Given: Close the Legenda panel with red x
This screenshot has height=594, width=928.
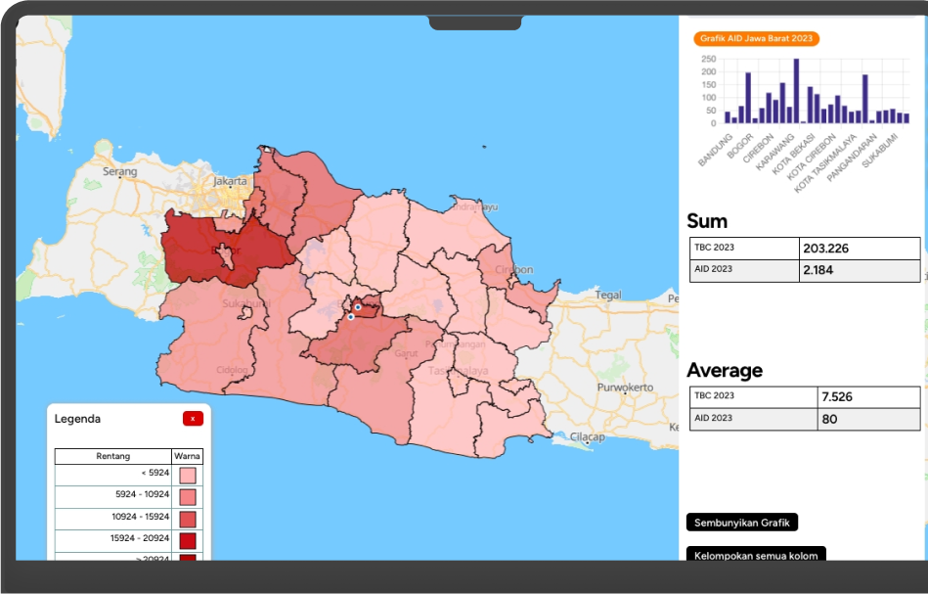Looking at the screenshot, I should click(x=193, y=419).
